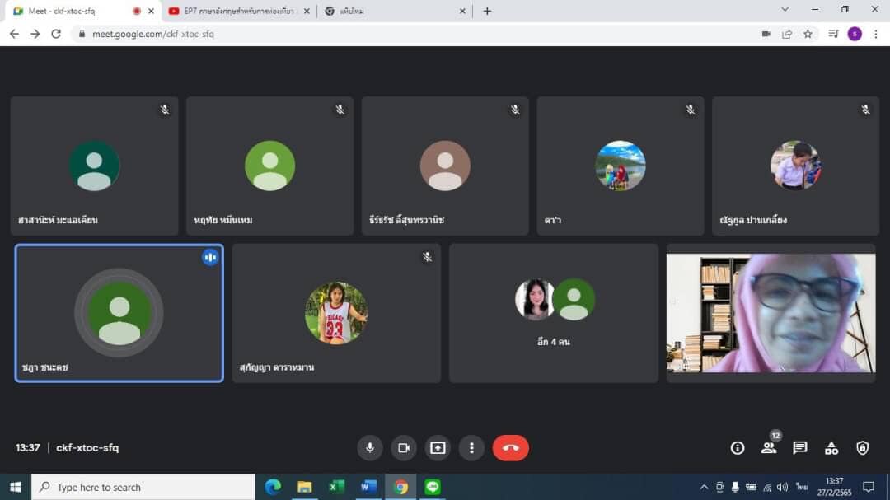The height and width of the screenshot is (500, 890).
Task: Click the present screen icon
Action: (x=438, y=448)
